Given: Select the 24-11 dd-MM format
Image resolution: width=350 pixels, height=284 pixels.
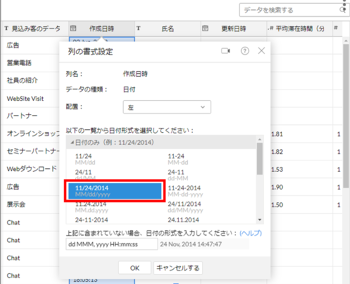Looking at the screenshot, I should coord(176,175).
